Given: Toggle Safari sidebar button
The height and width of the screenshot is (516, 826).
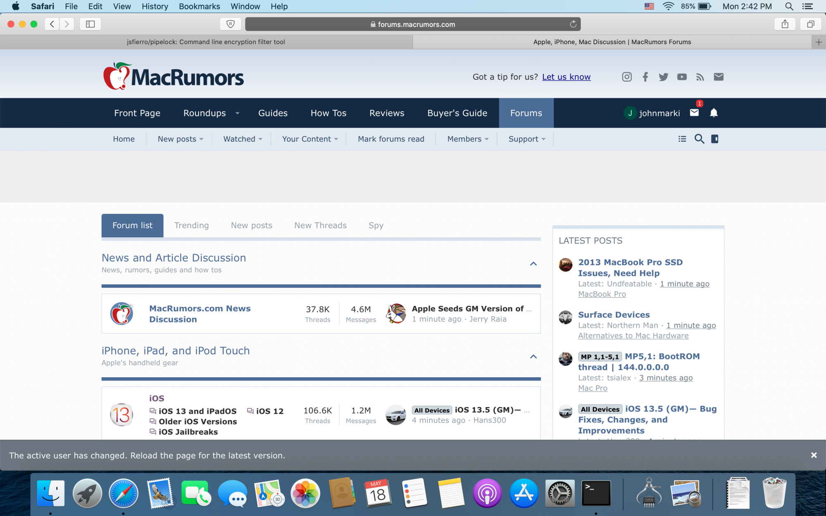Looking at the screenshot, I should (90, 24).
